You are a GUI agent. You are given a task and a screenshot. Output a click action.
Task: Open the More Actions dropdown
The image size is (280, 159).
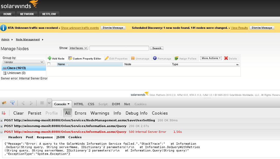[211, 58]
